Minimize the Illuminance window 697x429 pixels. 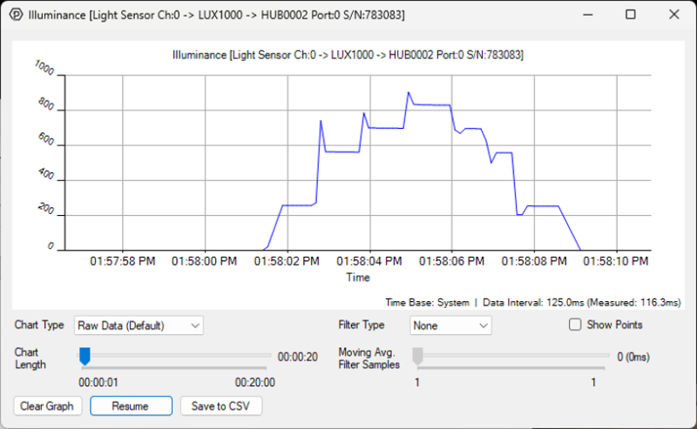[588, 15]
